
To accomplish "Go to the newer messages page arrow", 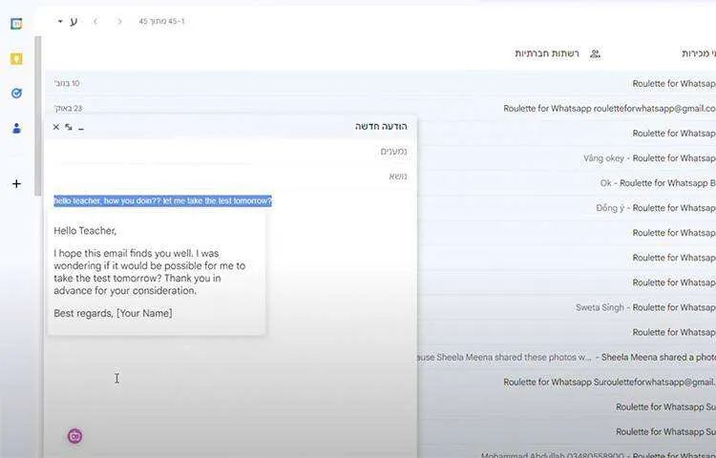I will coord(119,21).
